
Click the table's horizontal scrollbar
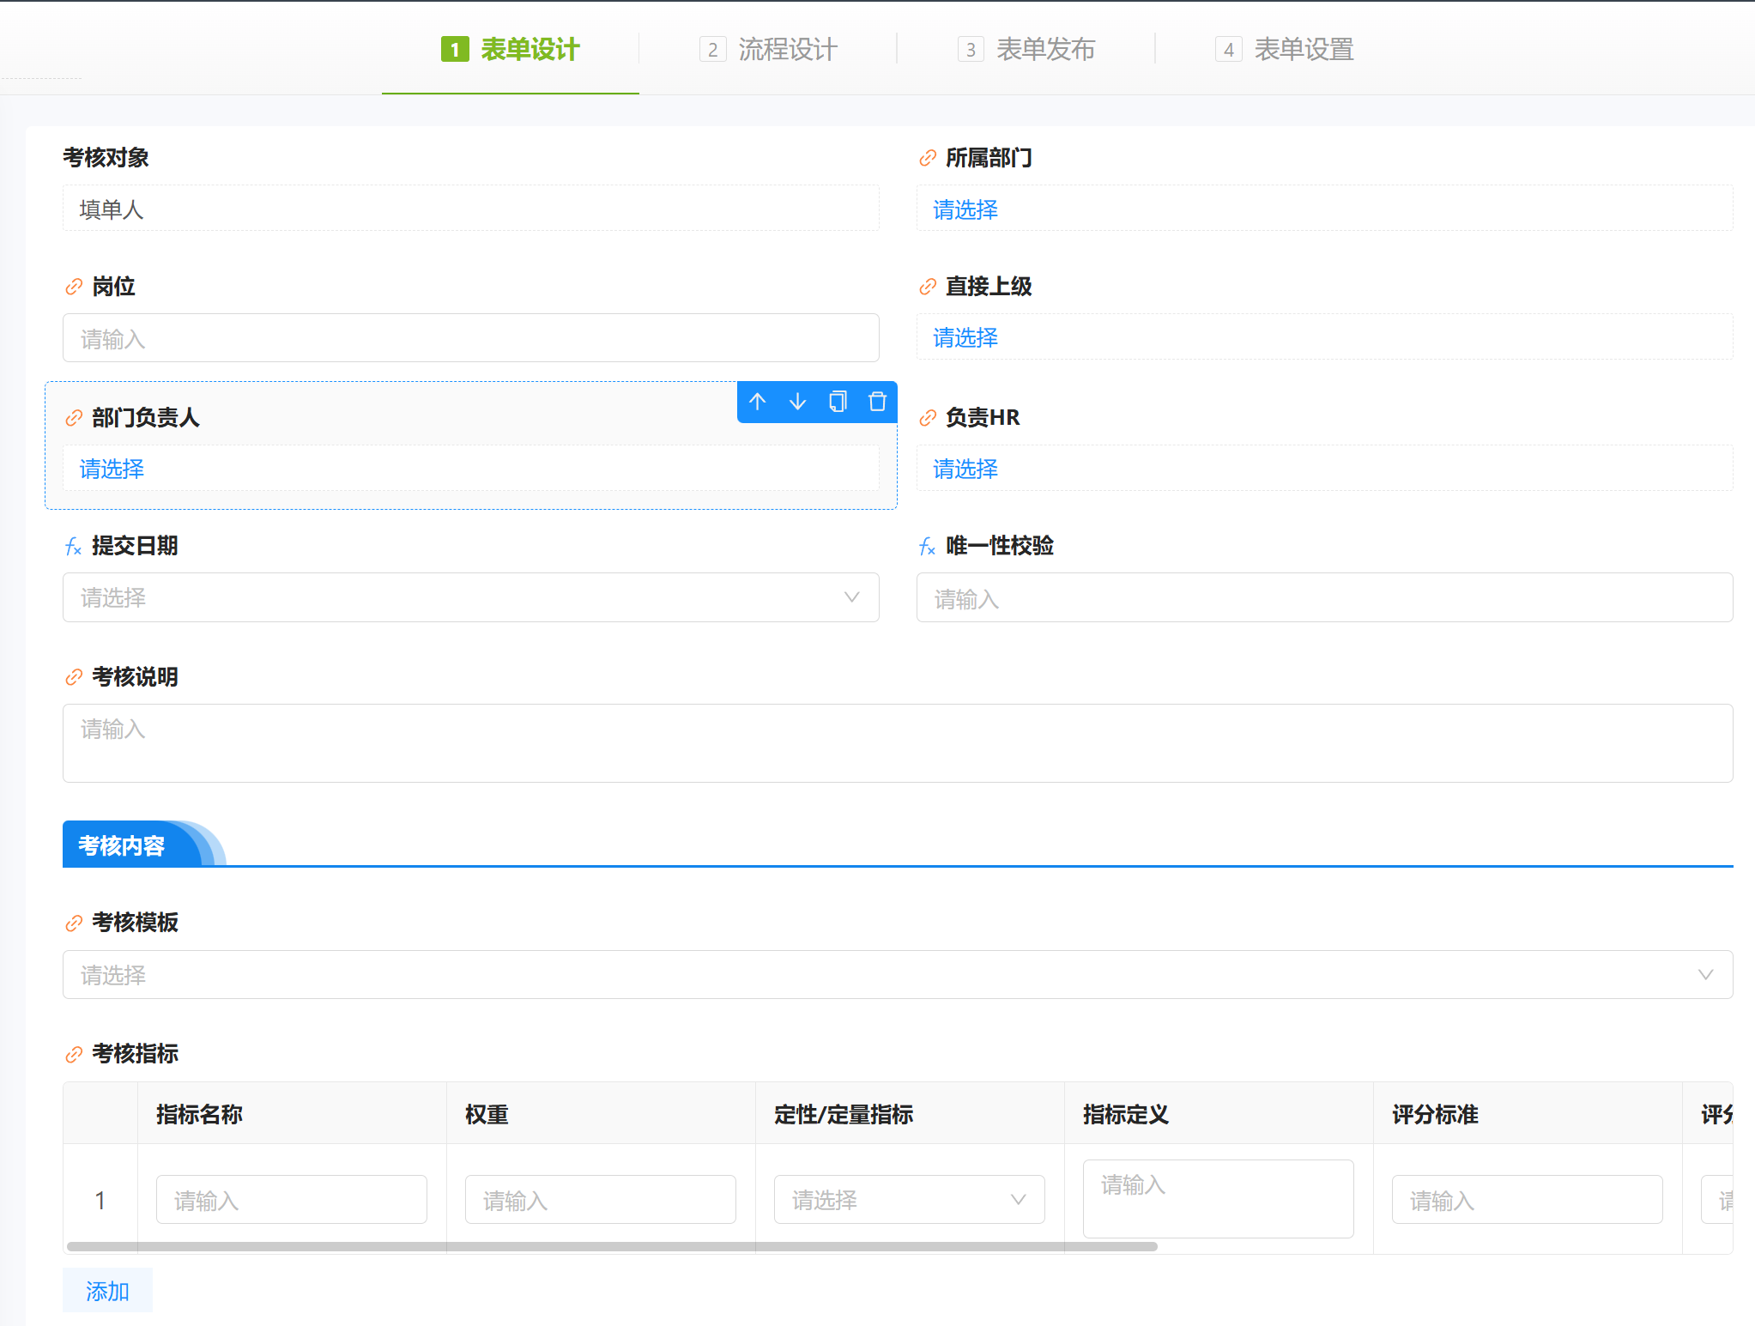coord(611,1246)
